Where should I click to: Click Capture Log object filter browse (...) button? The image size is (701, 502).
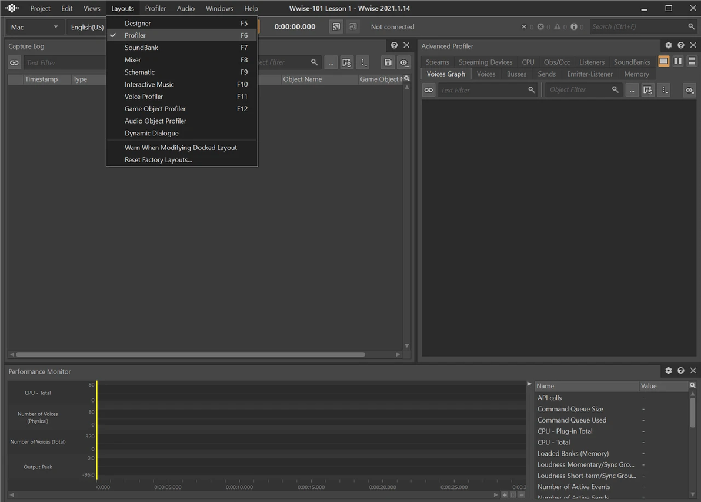(331, 62)
